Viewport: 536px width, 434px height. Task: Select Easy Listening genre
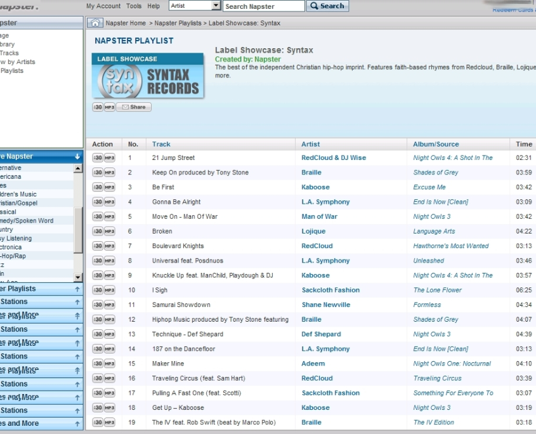click(16, 238)
